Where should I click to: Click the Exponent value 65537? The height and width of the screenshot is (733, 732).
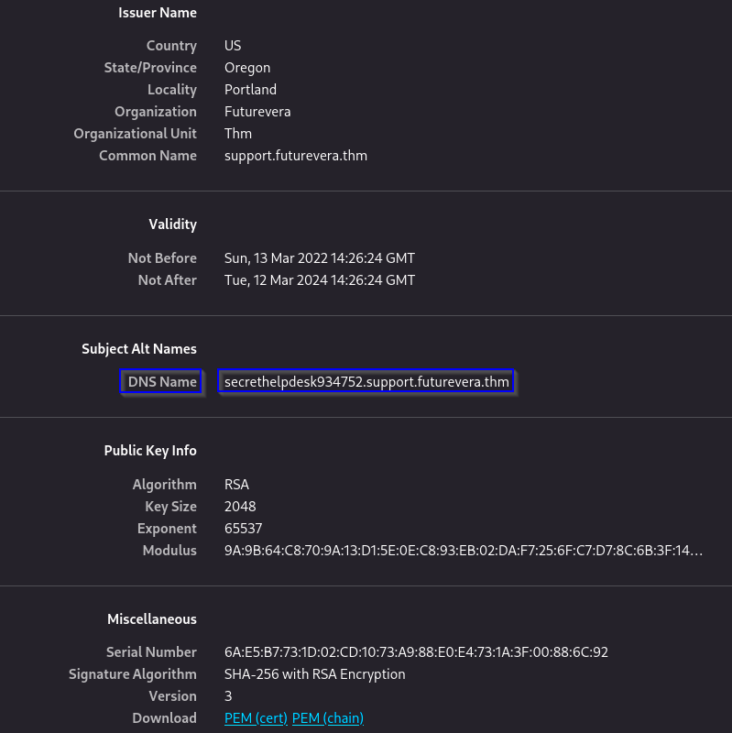[243, 529]
